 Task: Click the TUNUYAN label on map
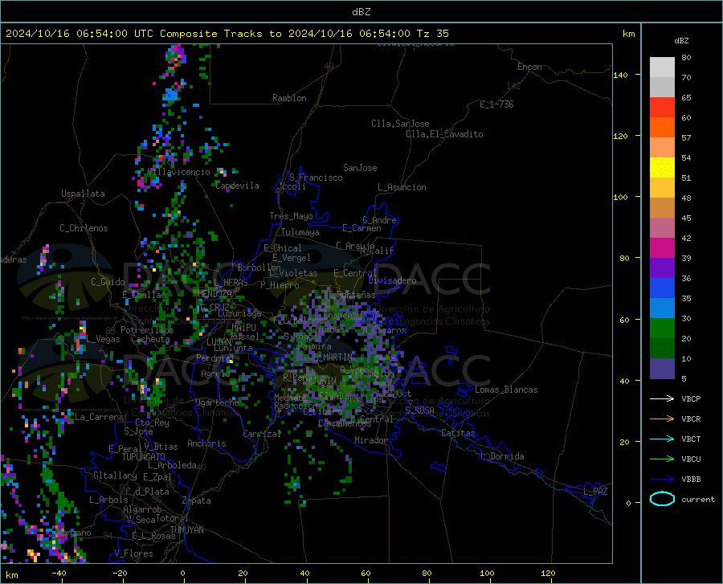(x=186, y=529)
